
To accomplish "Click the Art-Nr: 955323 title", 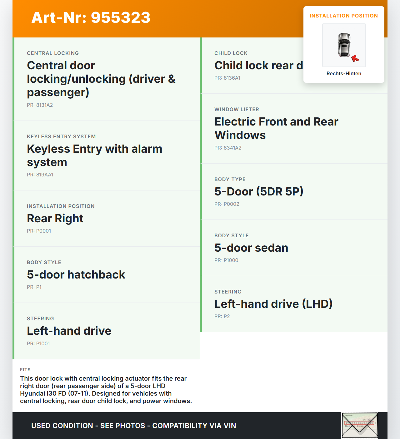I will click(x=91, y=17).
